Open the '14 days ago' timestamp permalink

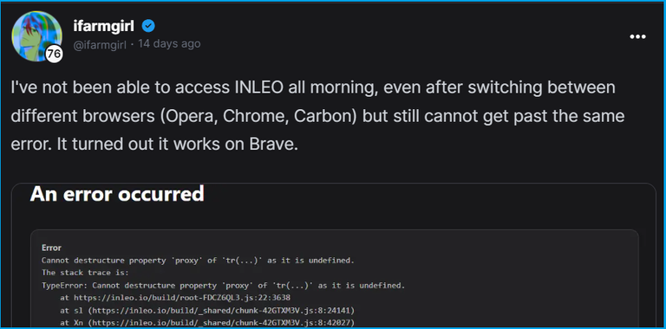(169, 43)
